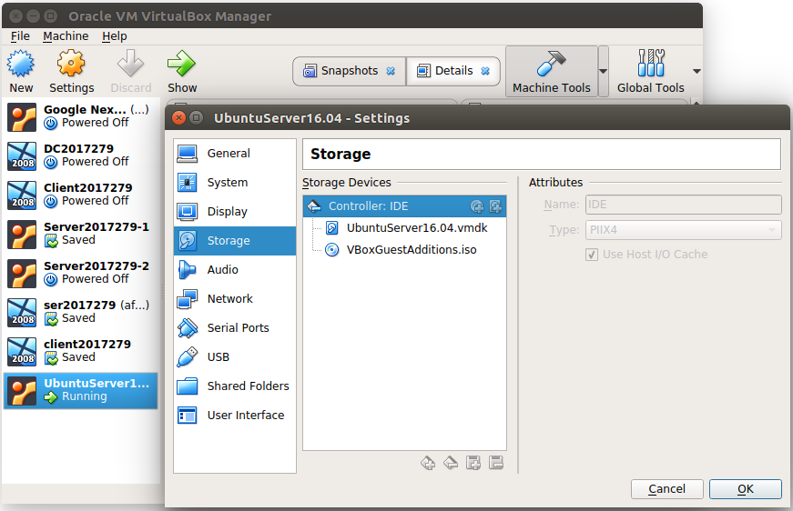The height and width of the screenshot is (511, 793).
Task: Select VBoxGuestAdditions.iso in the storage tree
Action: point(411,249)
